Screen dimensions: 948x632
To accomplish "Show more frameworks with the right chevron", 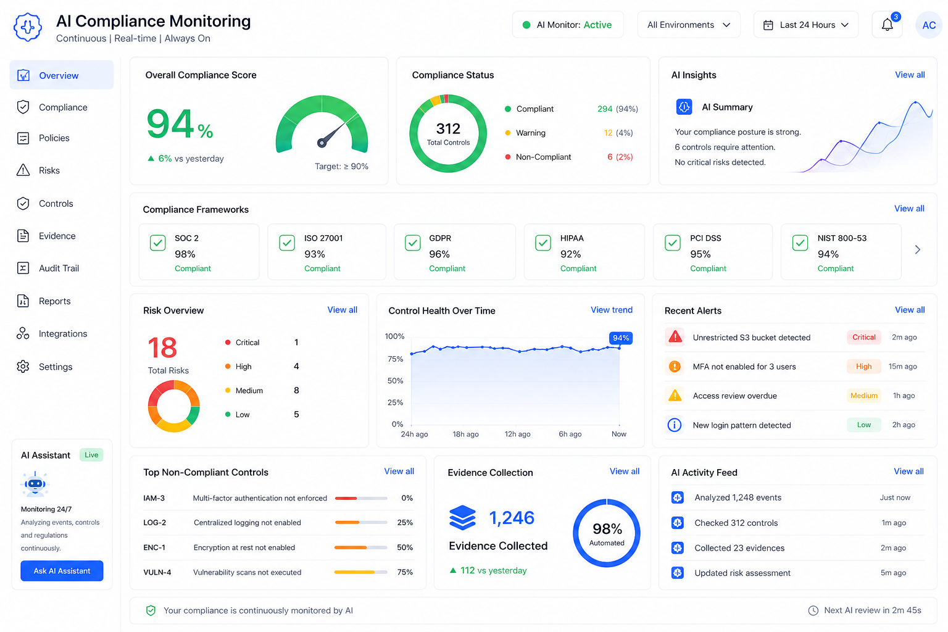I will tap(918, 249).
